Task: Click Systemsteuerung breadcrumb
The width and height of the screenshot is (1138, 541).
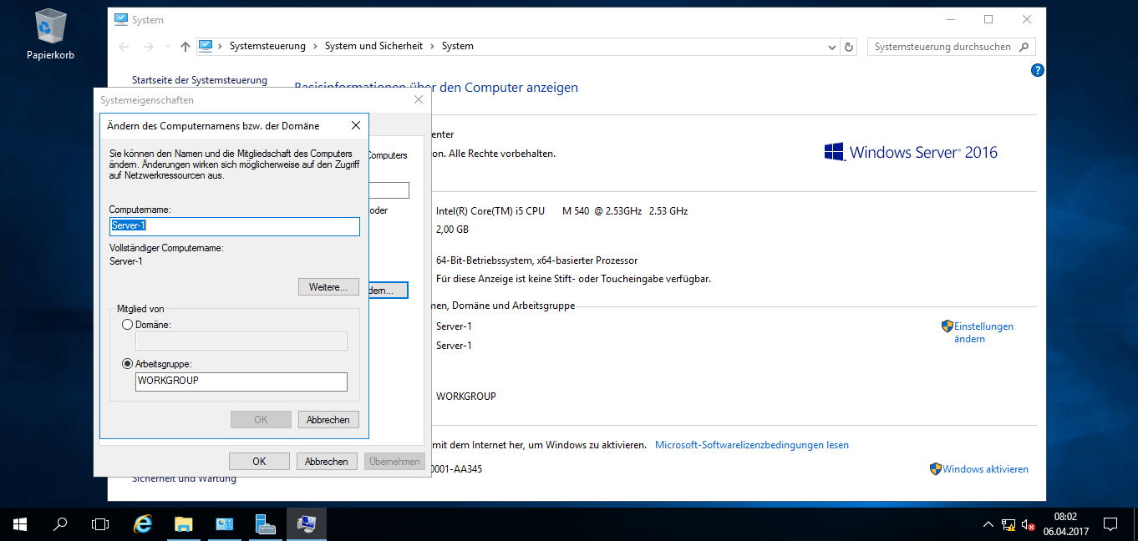Action: [x=267, y=47]
